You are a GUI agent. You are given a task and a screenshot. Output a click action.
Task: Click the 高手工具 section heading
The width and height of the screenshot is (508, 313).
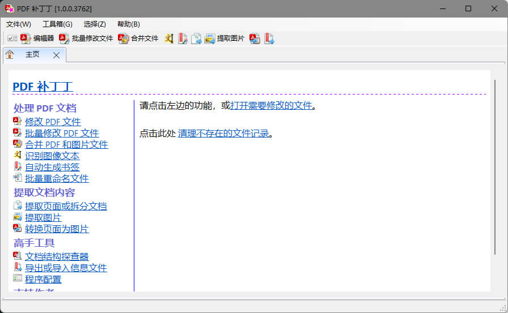(x=34, y=243)
